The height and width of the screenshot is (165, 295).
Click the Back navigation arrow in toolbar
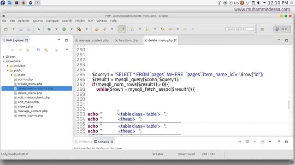(x=170, y=29)
